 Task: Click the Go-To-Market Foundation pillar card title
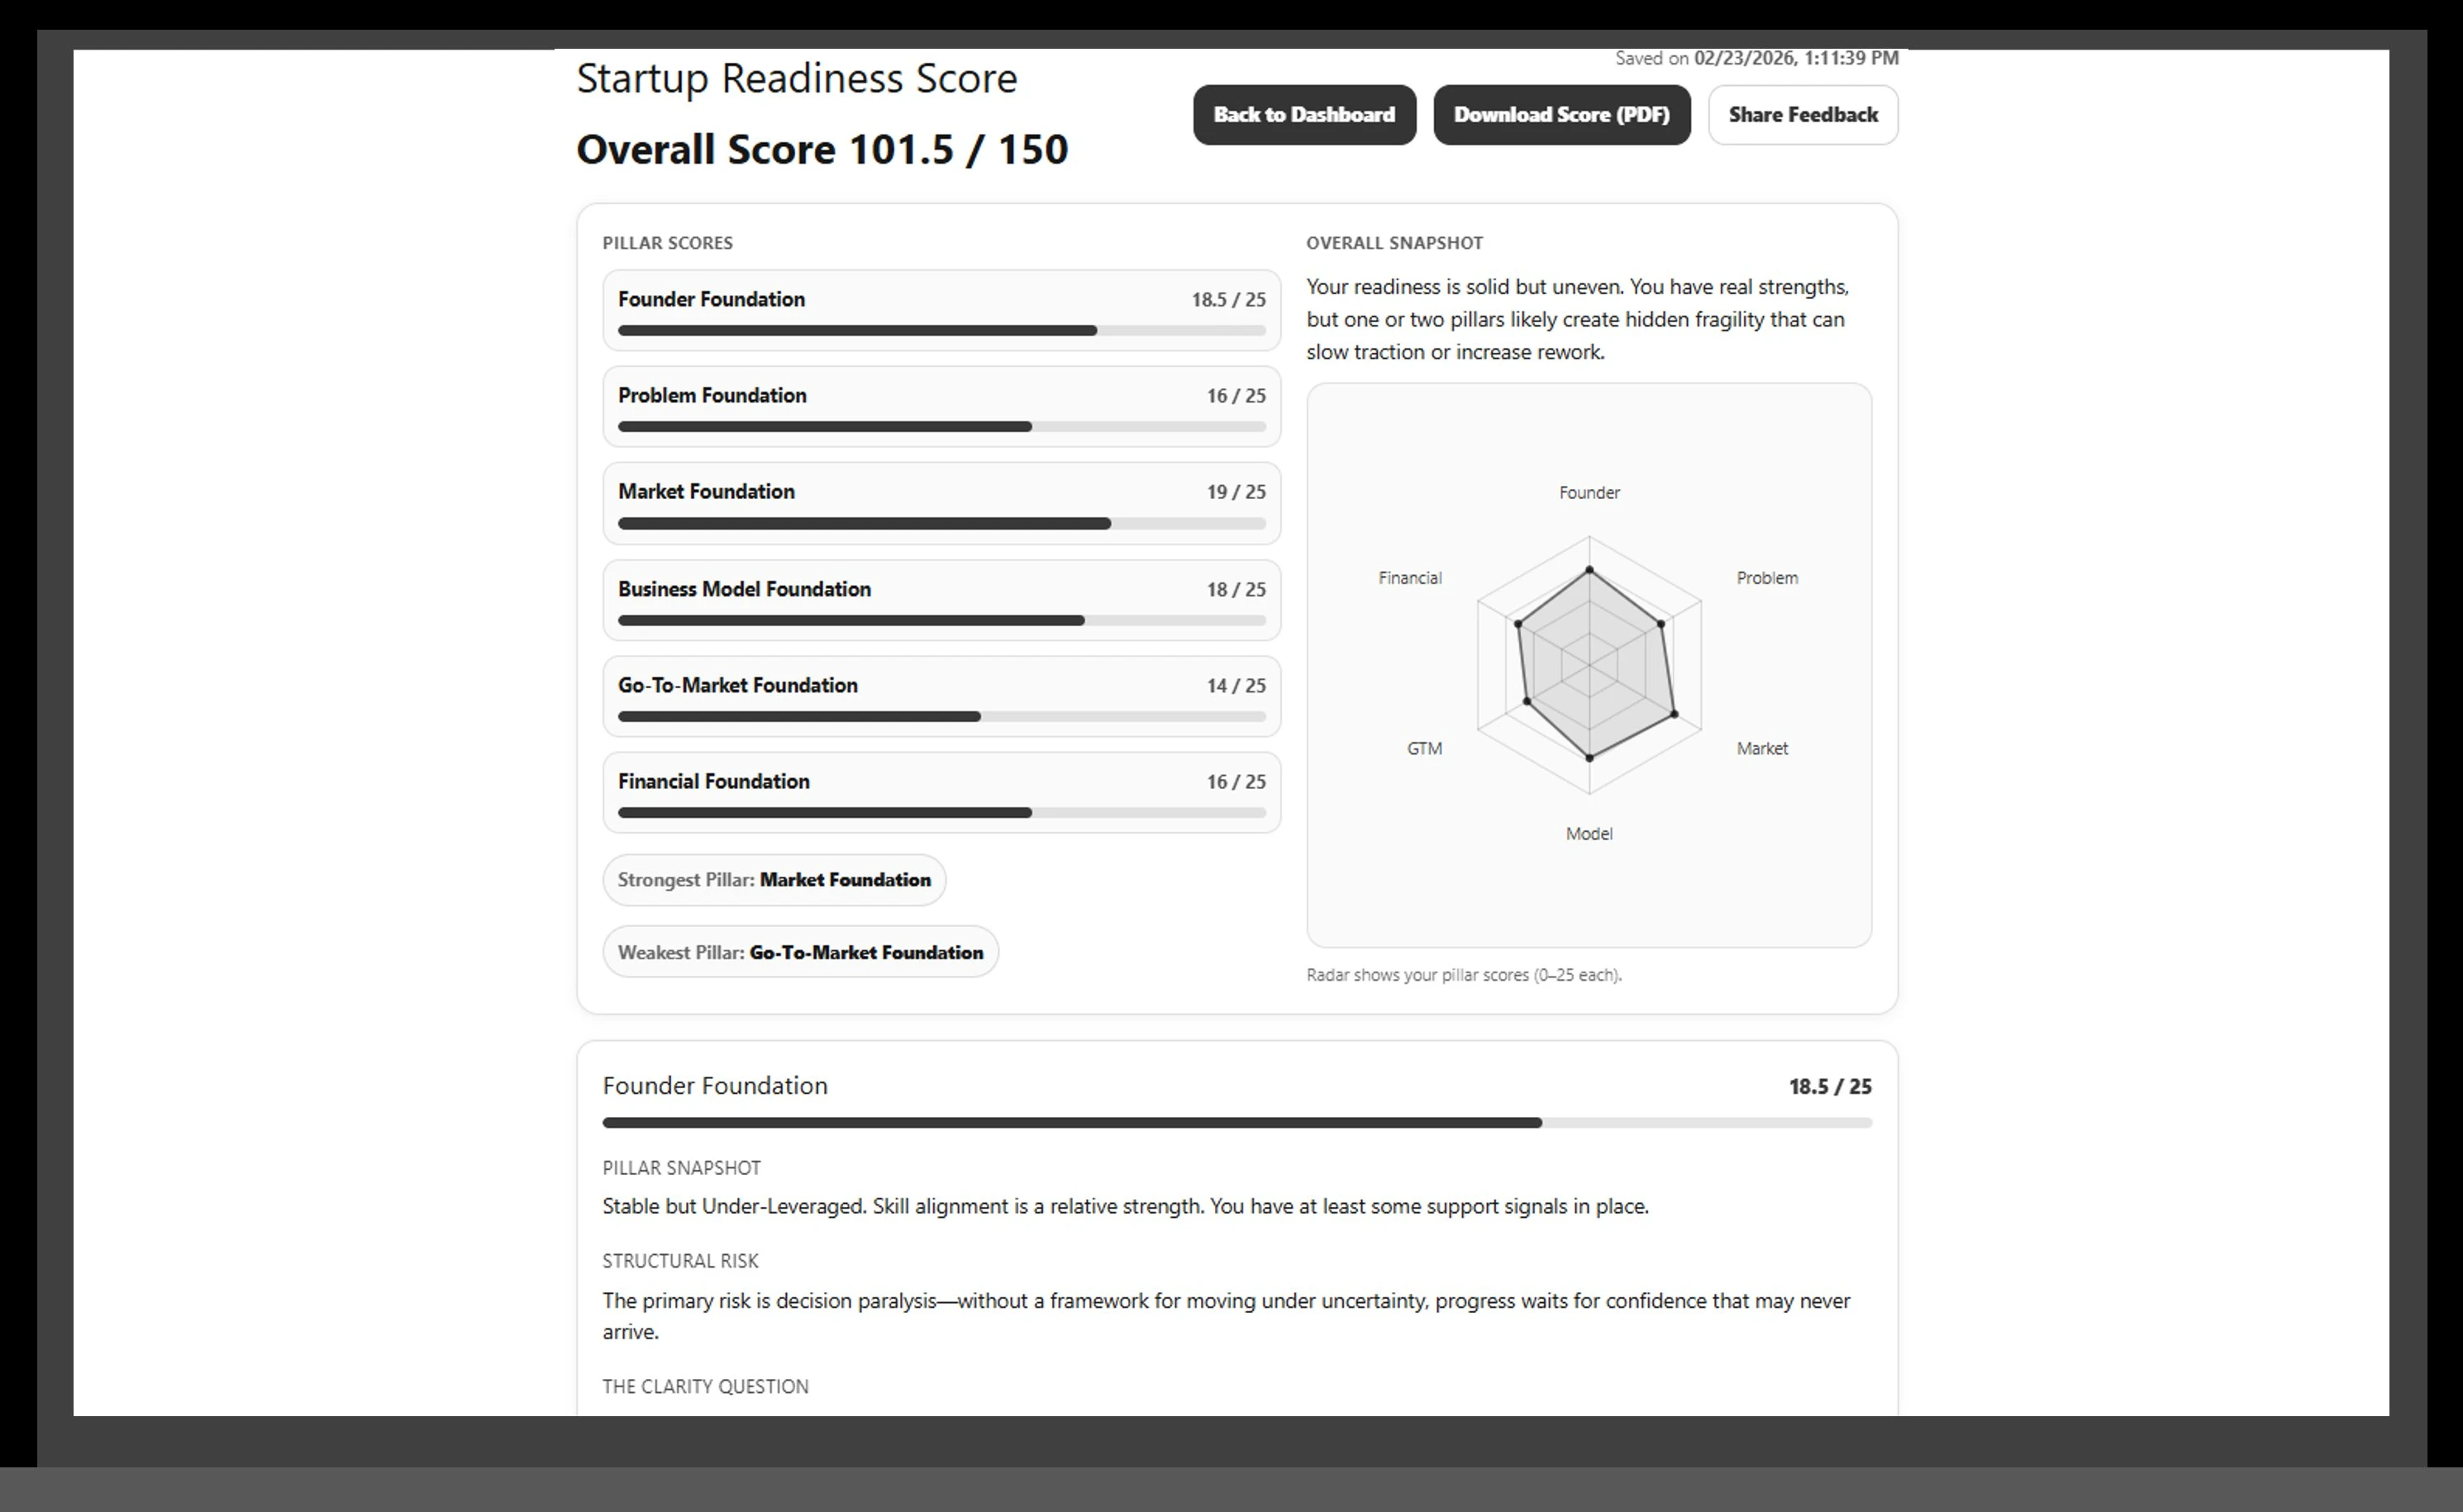coord(737,686)
